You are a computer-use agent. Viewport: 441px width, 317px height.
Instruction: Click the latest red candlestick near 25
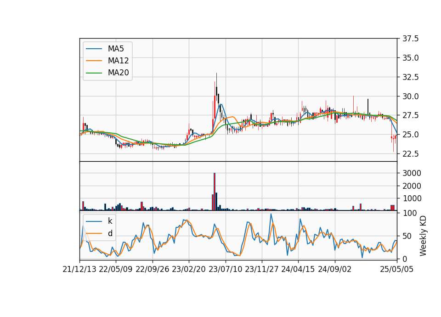pos(396,137)
